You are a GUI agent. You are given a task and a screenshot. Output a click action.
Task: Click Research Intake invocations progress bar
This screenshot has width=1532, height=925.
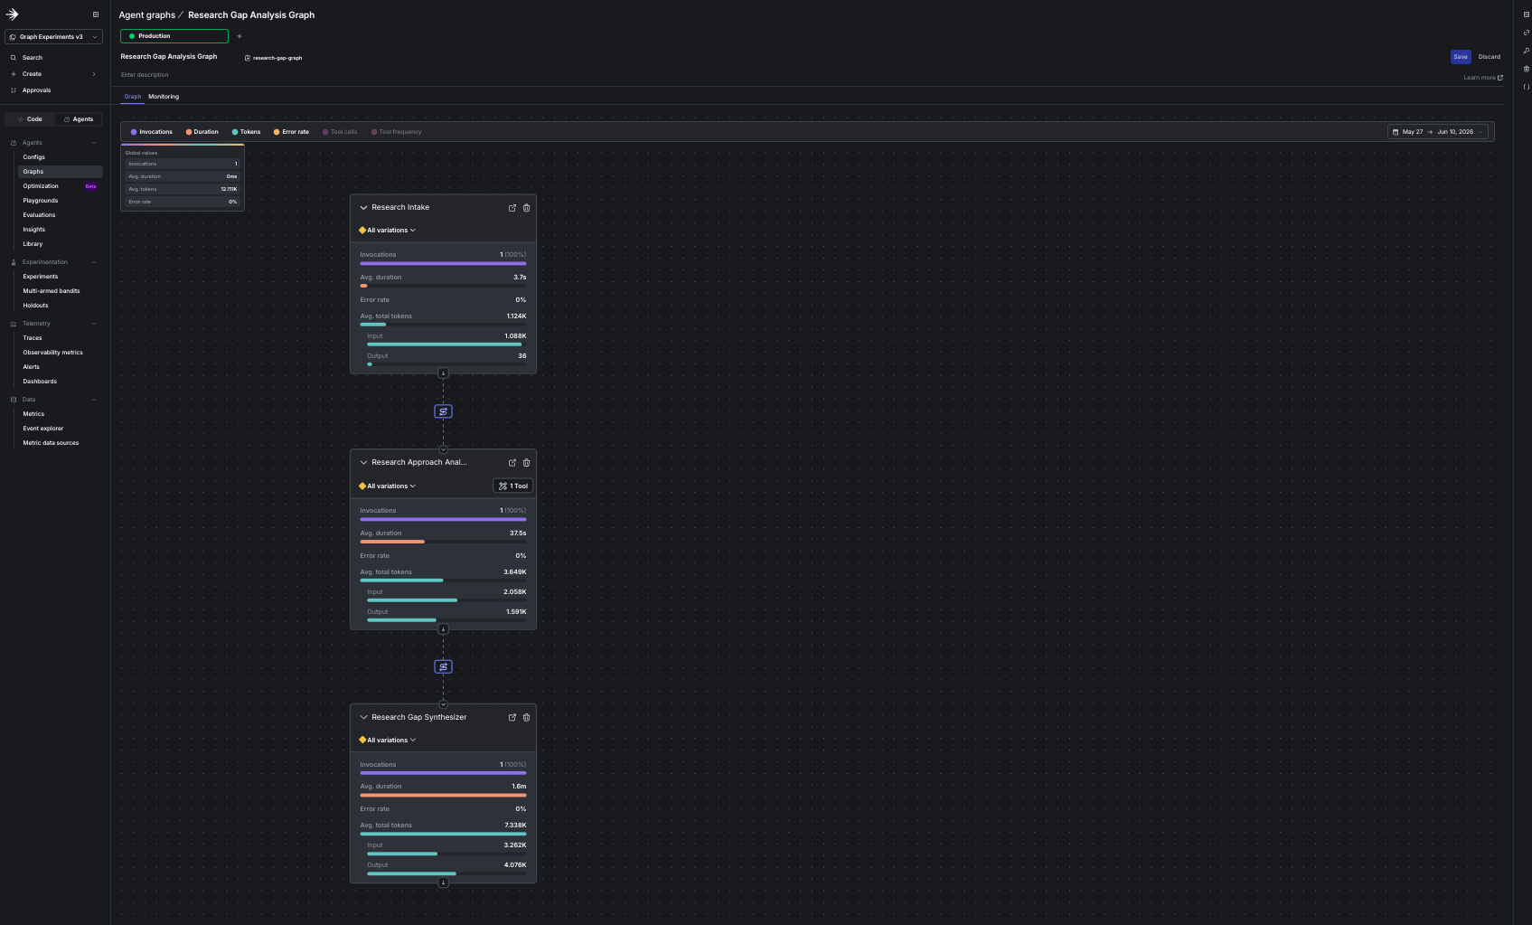click(x=443, y=263)
